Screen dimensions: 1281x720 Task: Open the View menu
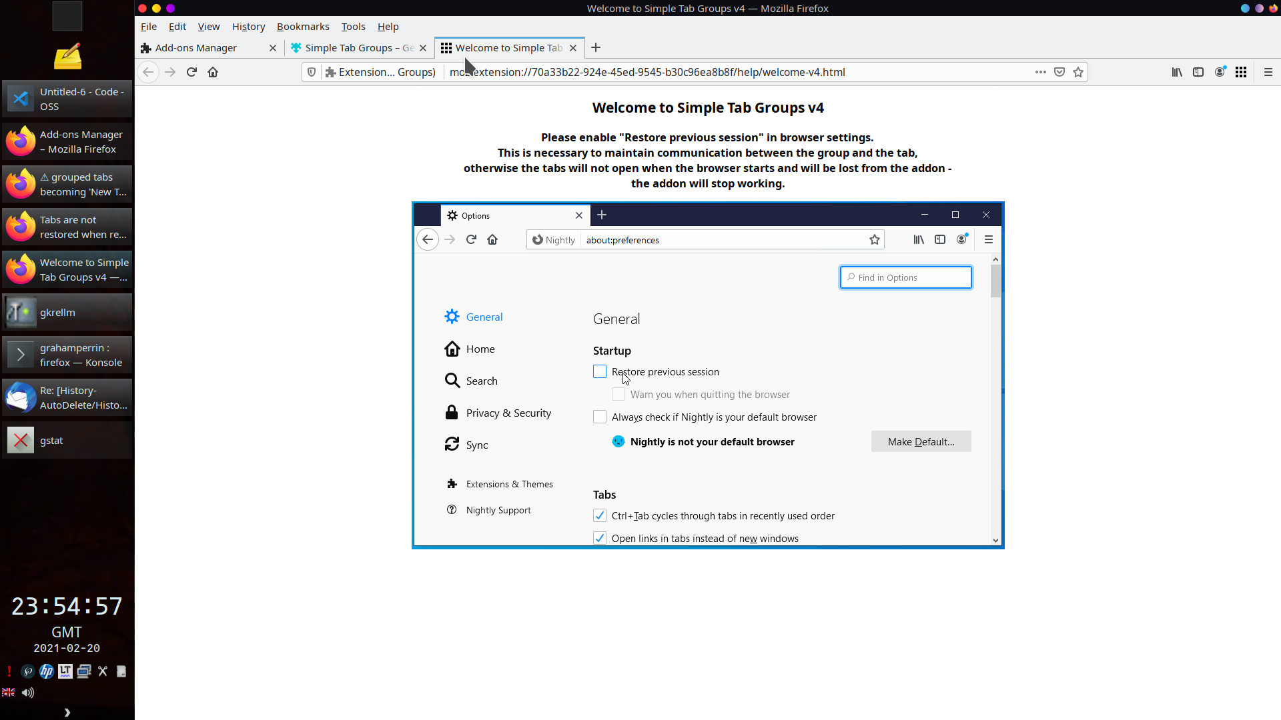[209, 27]
